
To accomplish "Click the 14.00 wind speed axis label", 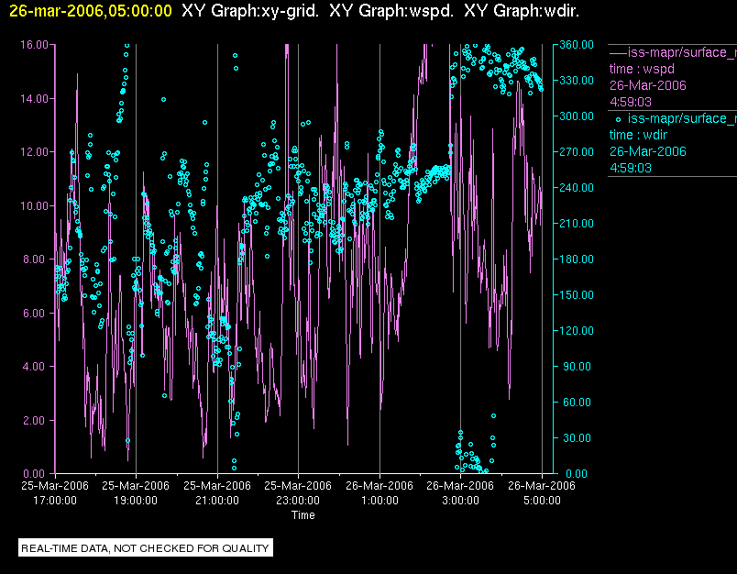I will (34, 99).
